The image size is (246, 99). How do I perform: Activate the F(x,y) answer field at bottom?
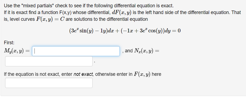point(49,83)
